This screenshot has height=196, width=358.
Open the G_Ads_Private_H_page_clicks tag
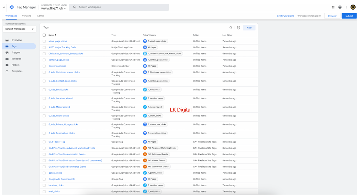pos(63,124)
